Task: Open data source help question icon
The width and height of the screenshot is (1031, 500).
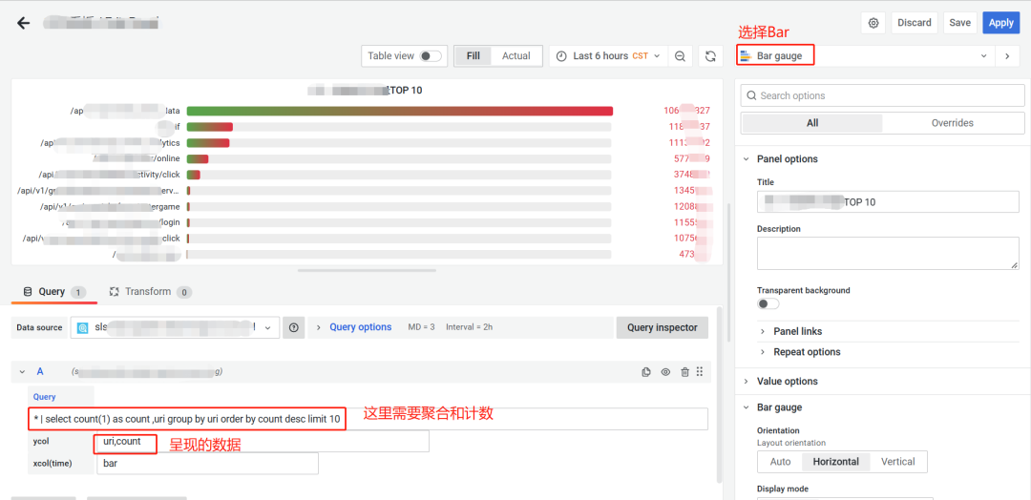Action: (x=293, y=327)
